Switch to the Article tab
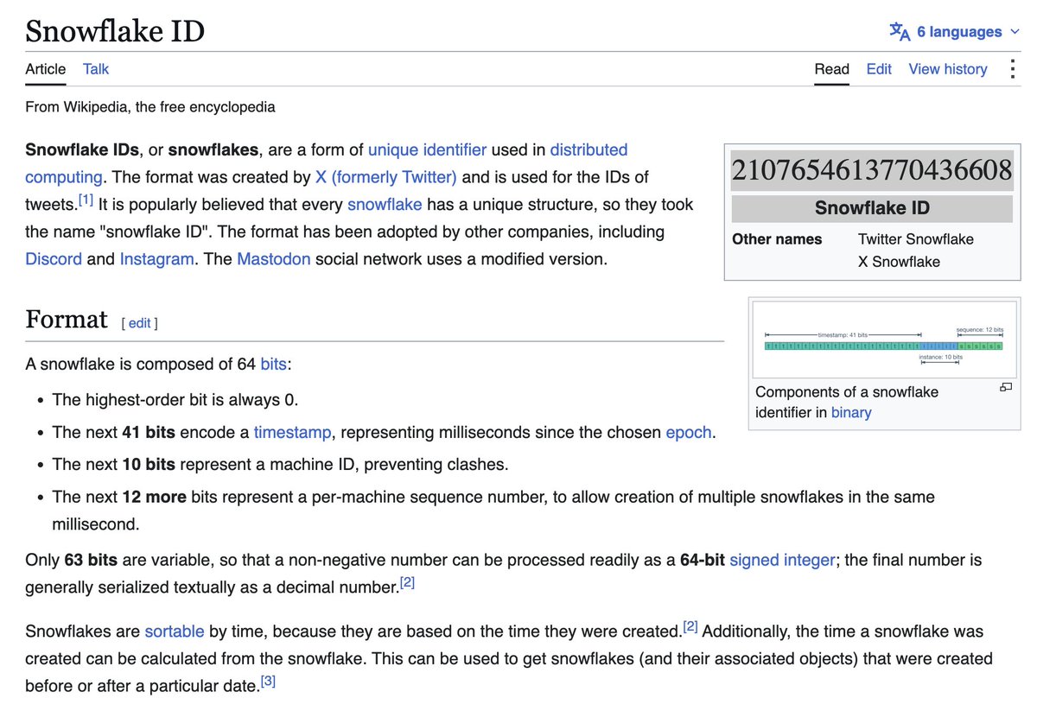Image resolution: width=1037 pixels, height=711 pixels. (x=45, y=69)
